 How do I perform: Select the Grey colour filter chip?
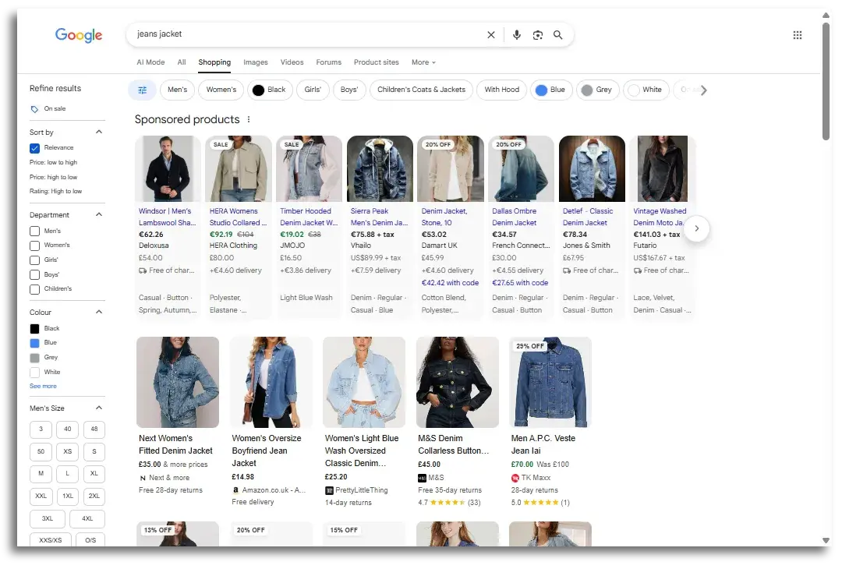(598, 90)
